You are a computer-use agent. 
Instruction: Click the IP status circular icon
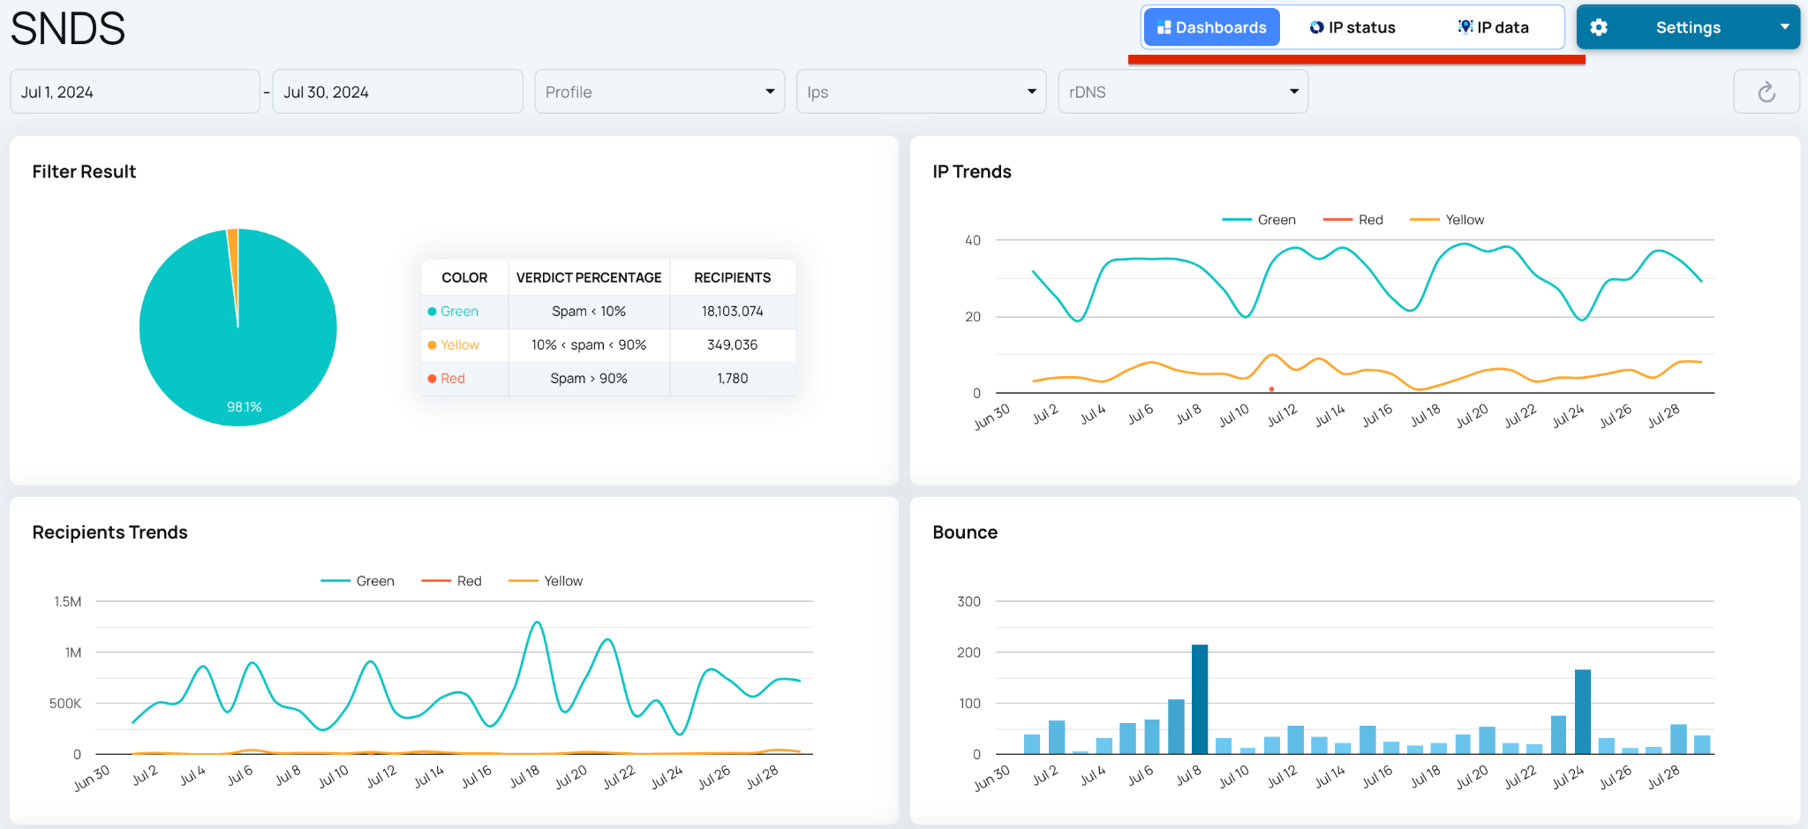[x=1316, y=27]
